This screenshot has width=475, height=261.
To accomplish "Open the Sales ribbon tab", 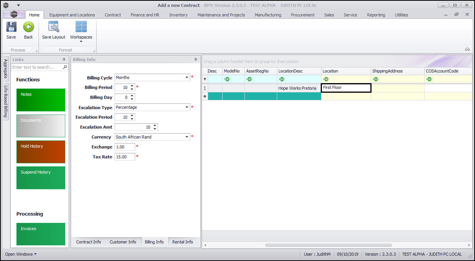I will (x=329, y=15).
